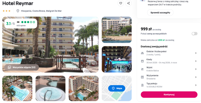Click the location pin icon next to Hiszpania

click(x=18, y=11)
